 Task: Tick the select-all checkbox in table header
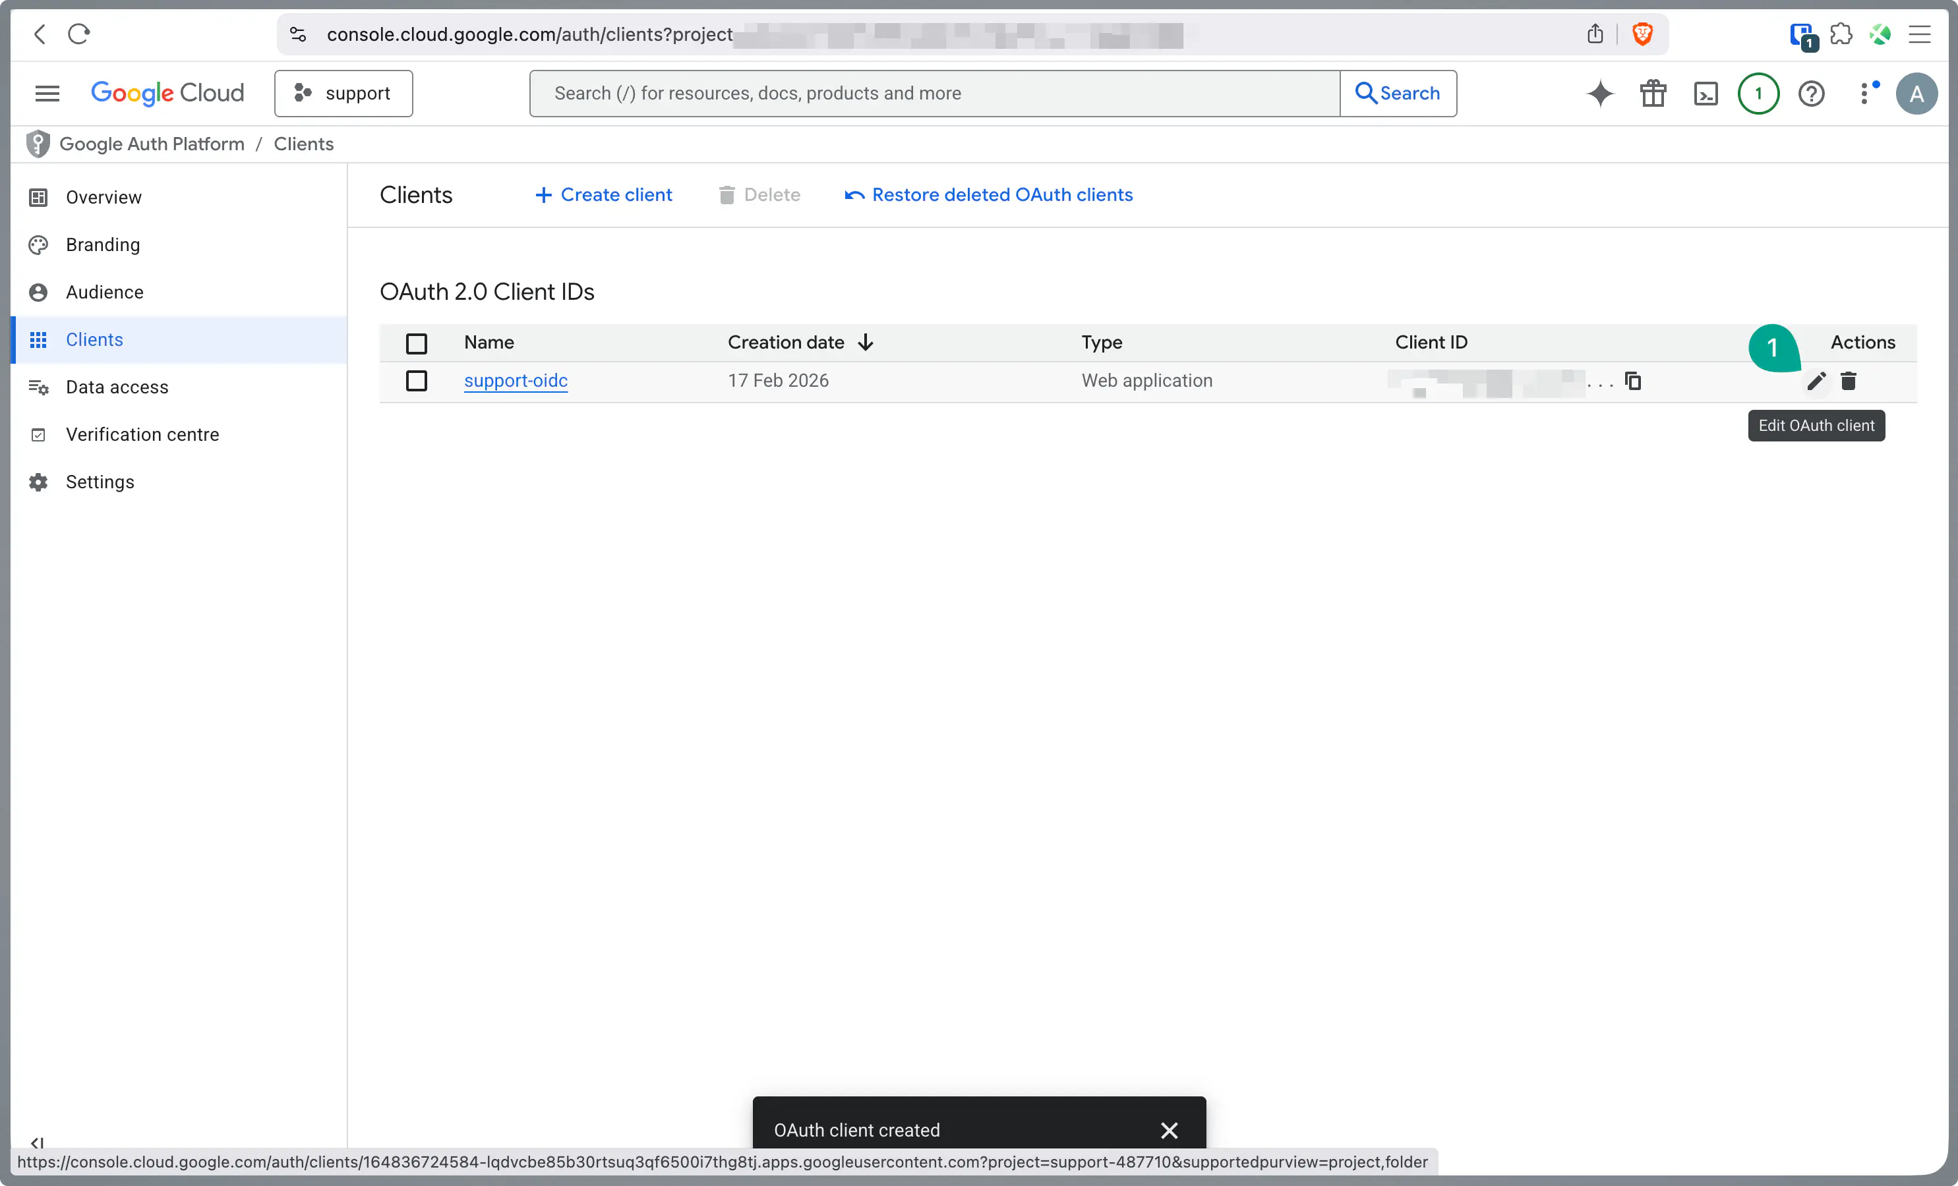417,343
